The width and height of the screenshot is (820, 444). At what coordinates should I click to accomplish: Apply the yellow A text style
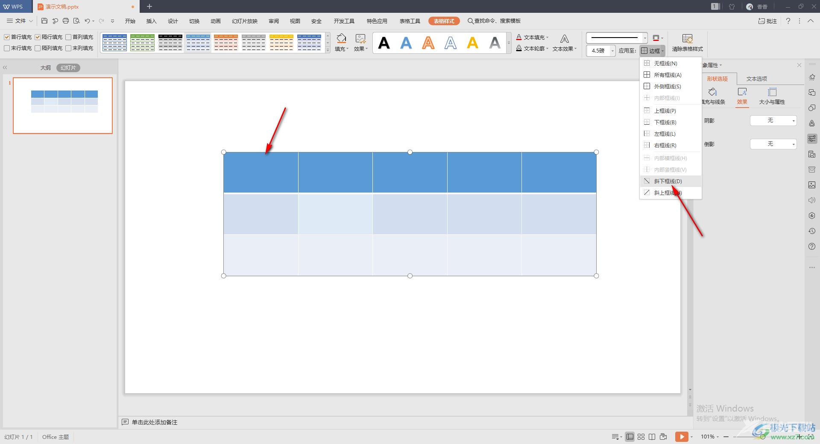click(x=473, y=43)
